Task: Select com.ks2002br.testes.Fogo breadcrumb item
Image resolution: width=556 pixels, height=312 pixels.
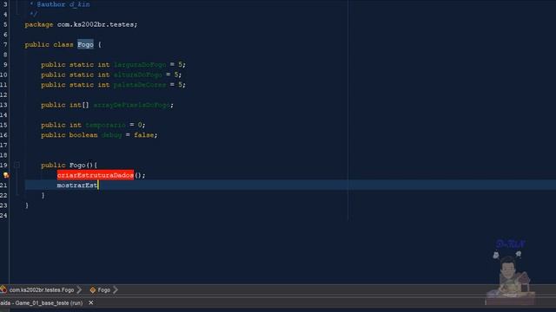Action: tap(42, 290)
